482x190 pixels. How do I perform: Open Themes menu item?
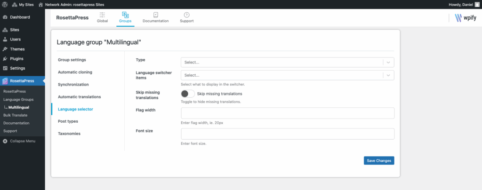pyautogui.click(x=17, y=49)
